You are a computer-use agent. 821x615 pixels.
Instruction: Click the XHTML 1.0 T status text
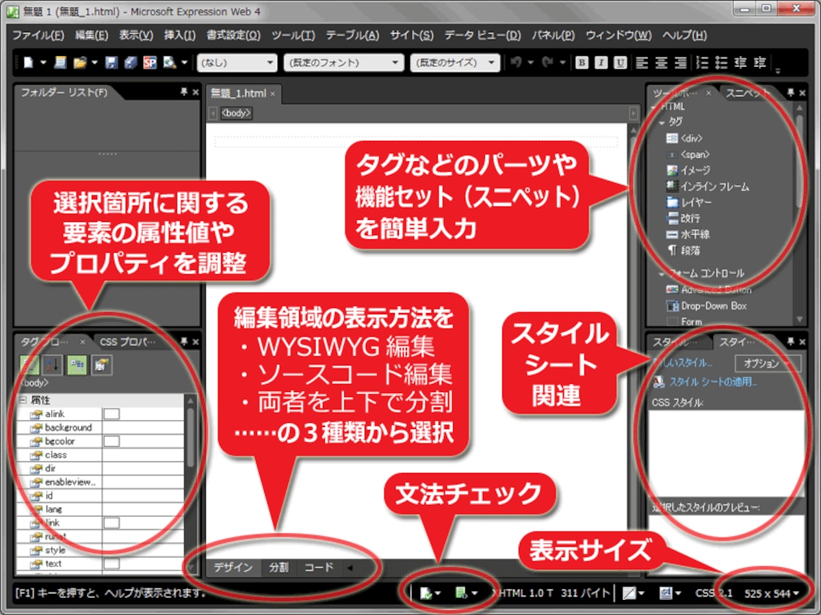523,593
